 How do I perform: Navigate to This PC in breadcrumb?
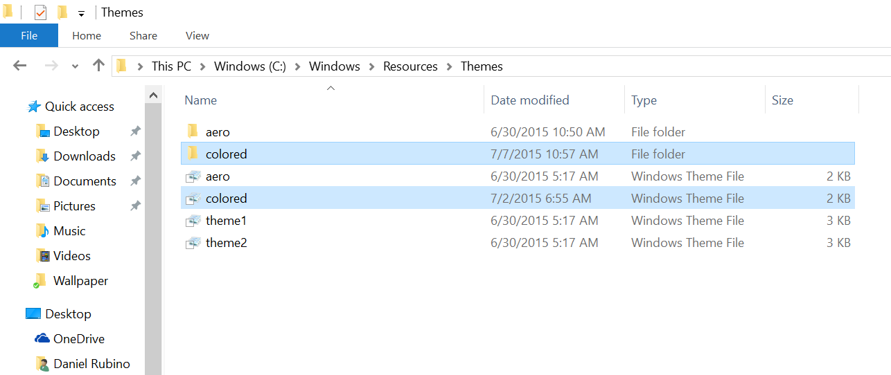[x=171, y=66]
